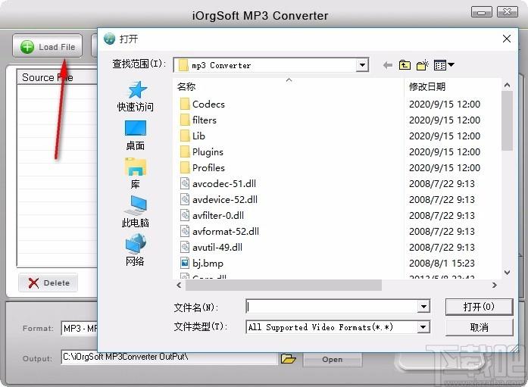
Task: Select the filters folder
Action: [198, 120]
